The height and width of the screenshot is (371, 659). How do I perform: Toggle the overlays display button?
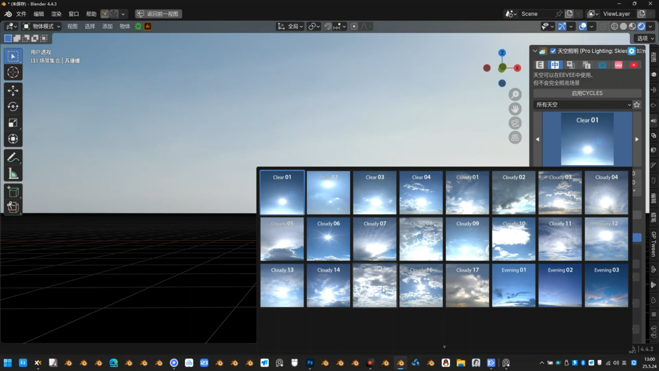point(582,26)
